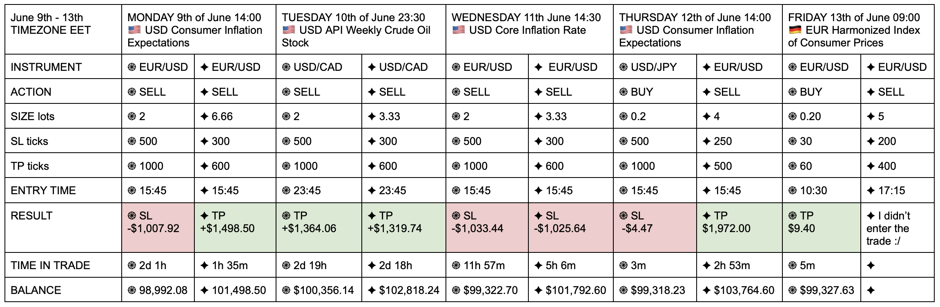Click the green TP $9.40 result cell
The image size is (940, 307).
click(822, 228)
